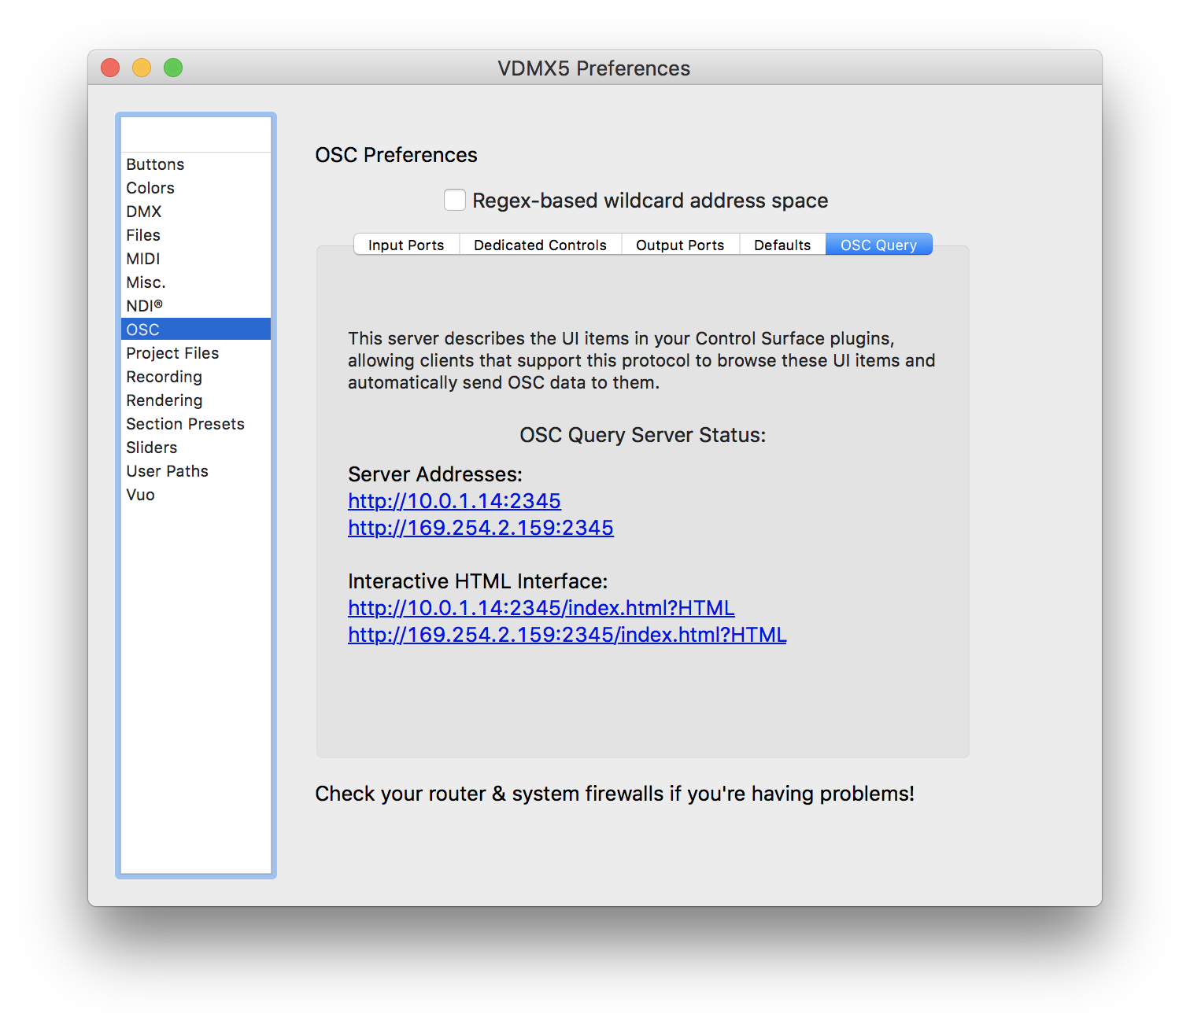Select the Output Ports tab
This screenshot has width=1190, height=1032.
coord(680,245)
